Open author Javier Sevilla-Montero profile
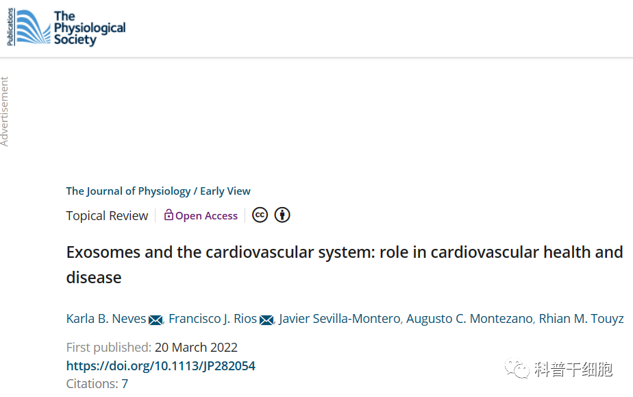The height and width of the screenshot is (397, 633). click(340, 319)
